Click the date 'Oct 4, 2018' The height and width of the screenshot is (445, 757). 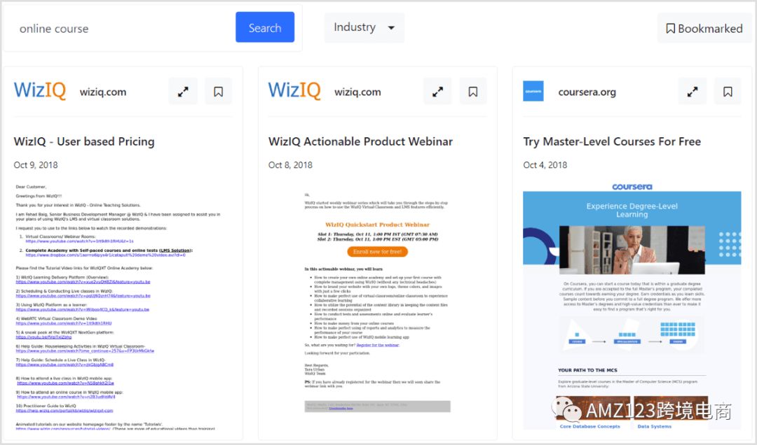545,165
